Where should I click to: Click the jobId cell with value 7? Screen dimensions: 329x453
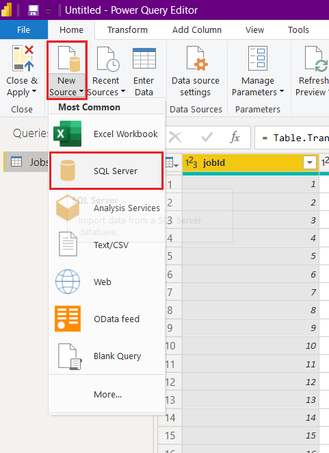click(x=250, y=293)
